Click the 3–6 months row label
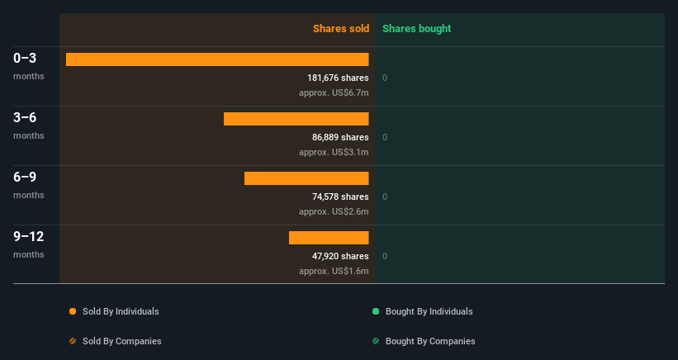The height and width of the screenshot is (360, 678). coord(29,126)
